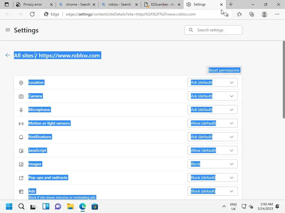Open the Windows Start menu

(9, 206)
